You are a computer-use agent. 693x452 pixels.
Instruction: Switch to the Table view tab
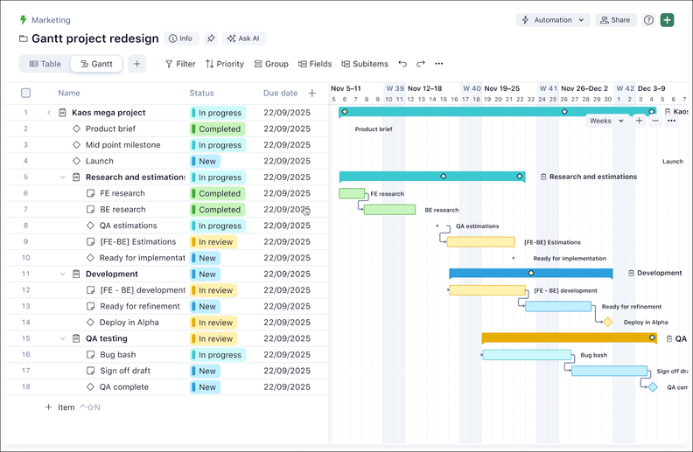(x=45, y=64)
